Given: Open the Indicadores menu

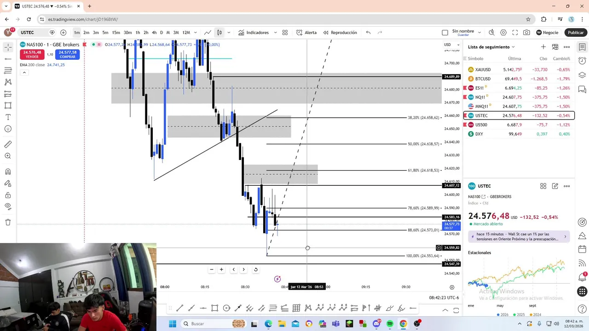Looking at the screenshot, I should tap(253, 33).
